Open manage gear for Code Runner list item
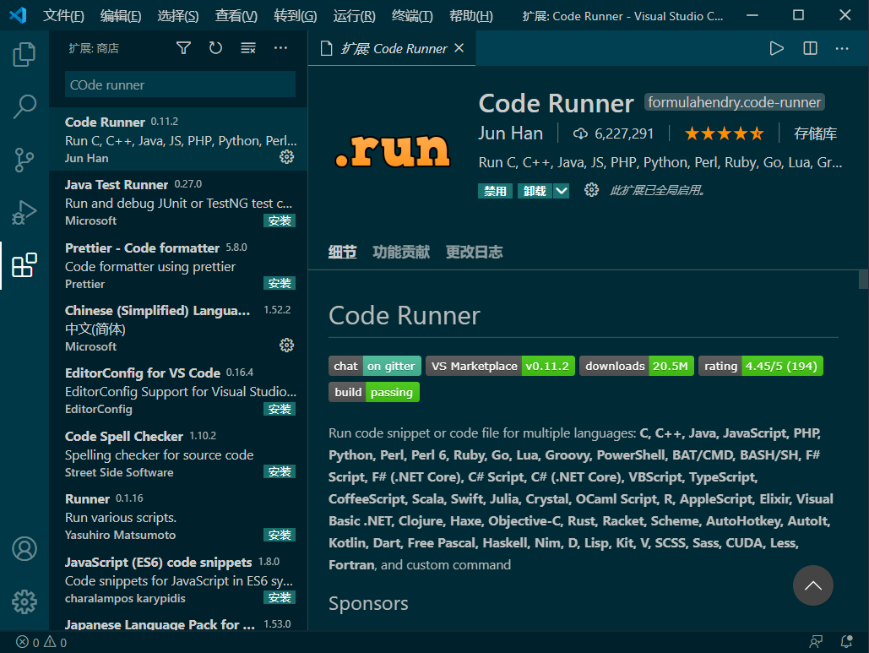Viewport: 869px width, 653px height. coord(286,157)
